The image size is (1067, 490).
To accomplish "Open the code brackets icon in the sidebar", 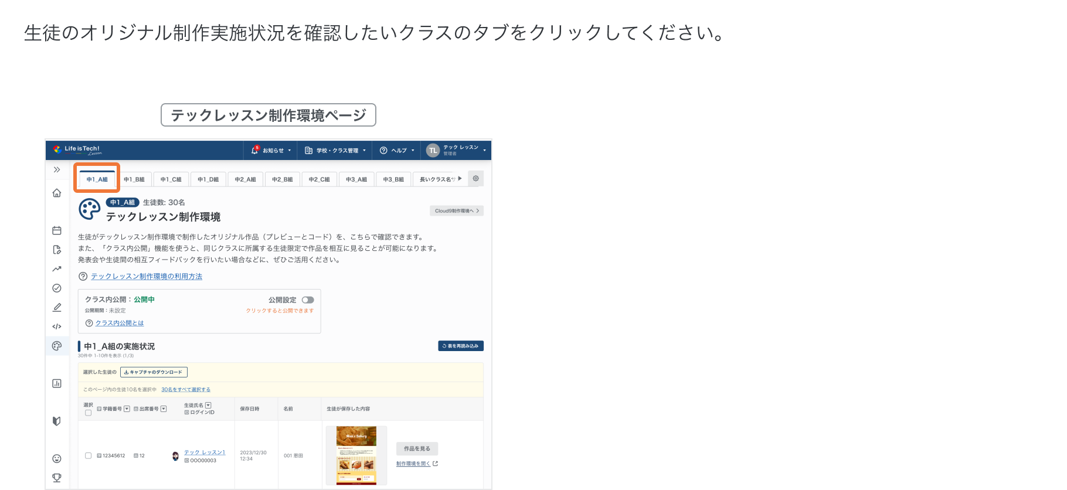I will (57, 326).
